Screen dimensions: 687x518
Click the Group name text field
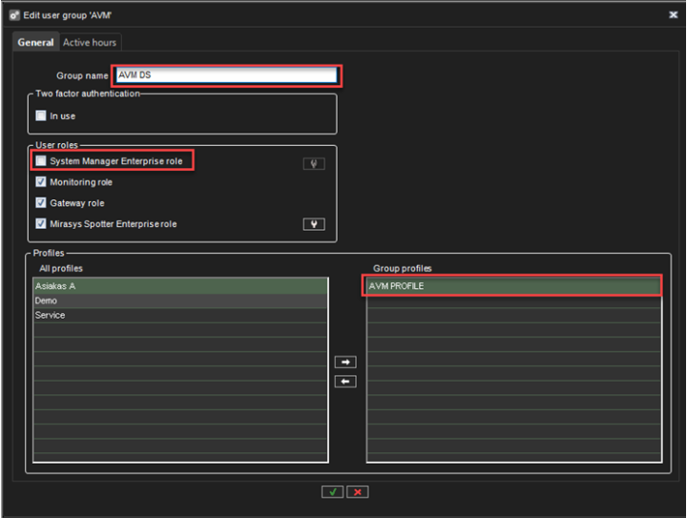click(x=225, y=75)
